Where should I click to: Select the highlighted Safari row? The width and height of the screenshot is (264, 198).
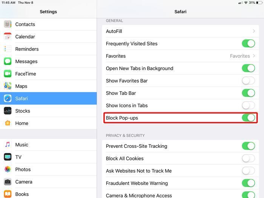tap(48, 98)
